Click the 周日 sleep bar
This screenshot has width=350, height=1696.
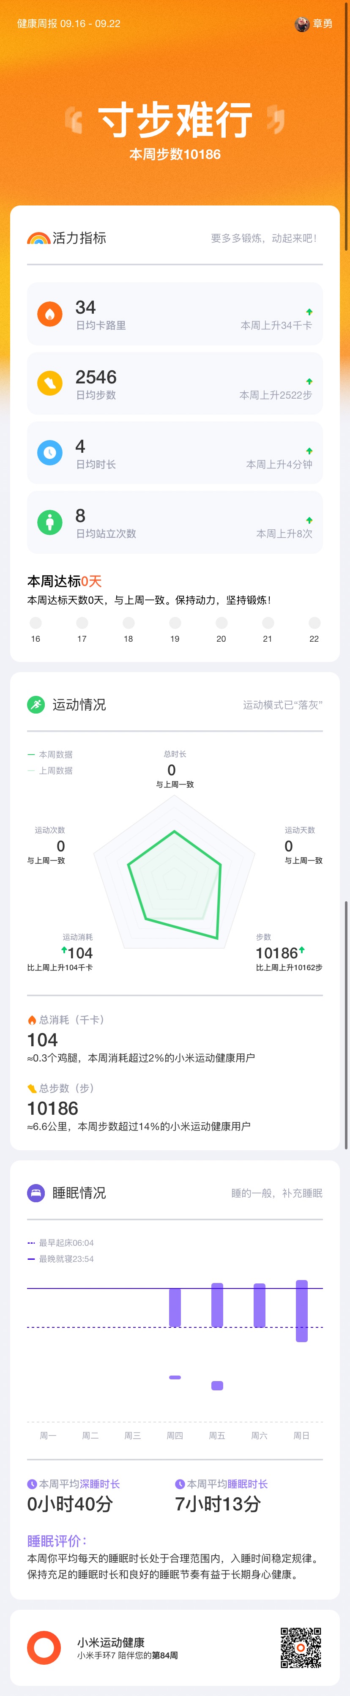pos(302,1310)
